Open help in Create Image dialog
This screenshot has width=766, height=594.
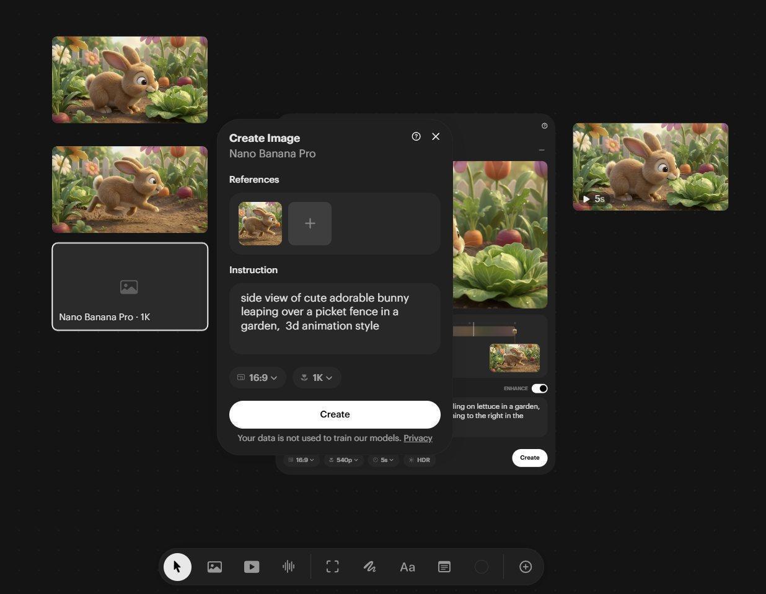pos(416,136)
